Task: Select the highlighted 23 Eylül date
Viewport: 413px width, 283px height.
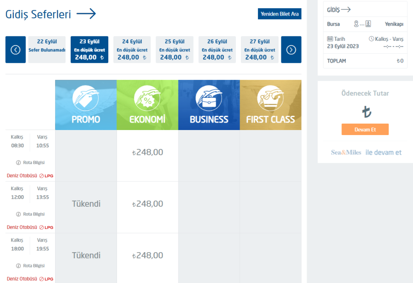Action: click(89, 50)
